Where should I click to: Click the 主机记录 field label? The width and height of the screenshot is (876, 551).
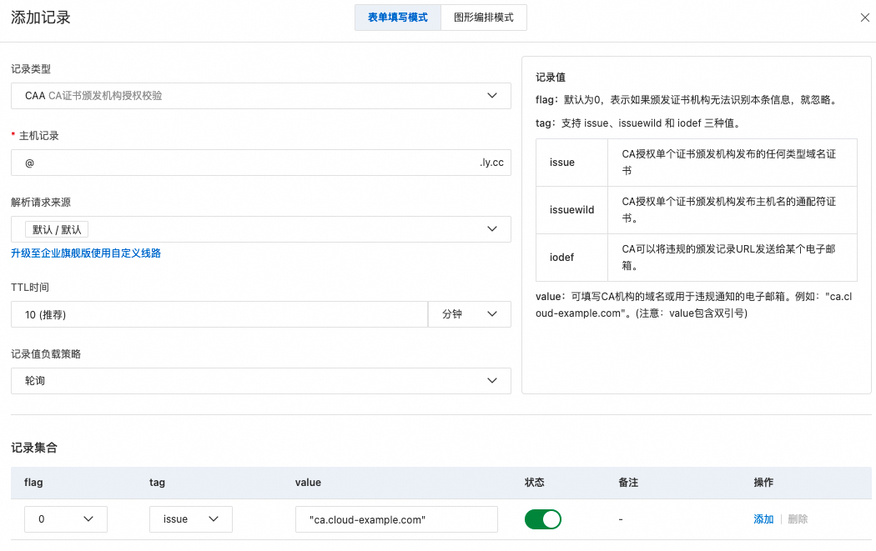[39, 136]
